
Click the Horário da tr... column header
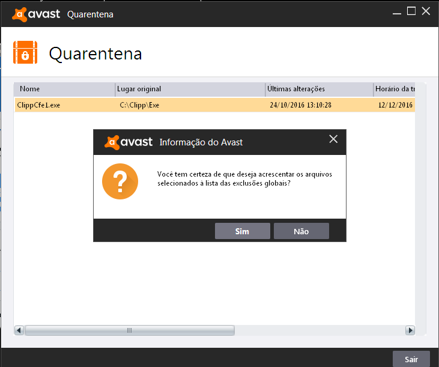click(394, 89)
